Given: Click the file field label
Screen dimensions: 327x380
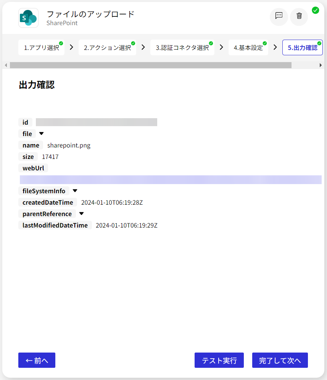Looking at the screenshot, I should pyautogui.click(x=27, y=133).
